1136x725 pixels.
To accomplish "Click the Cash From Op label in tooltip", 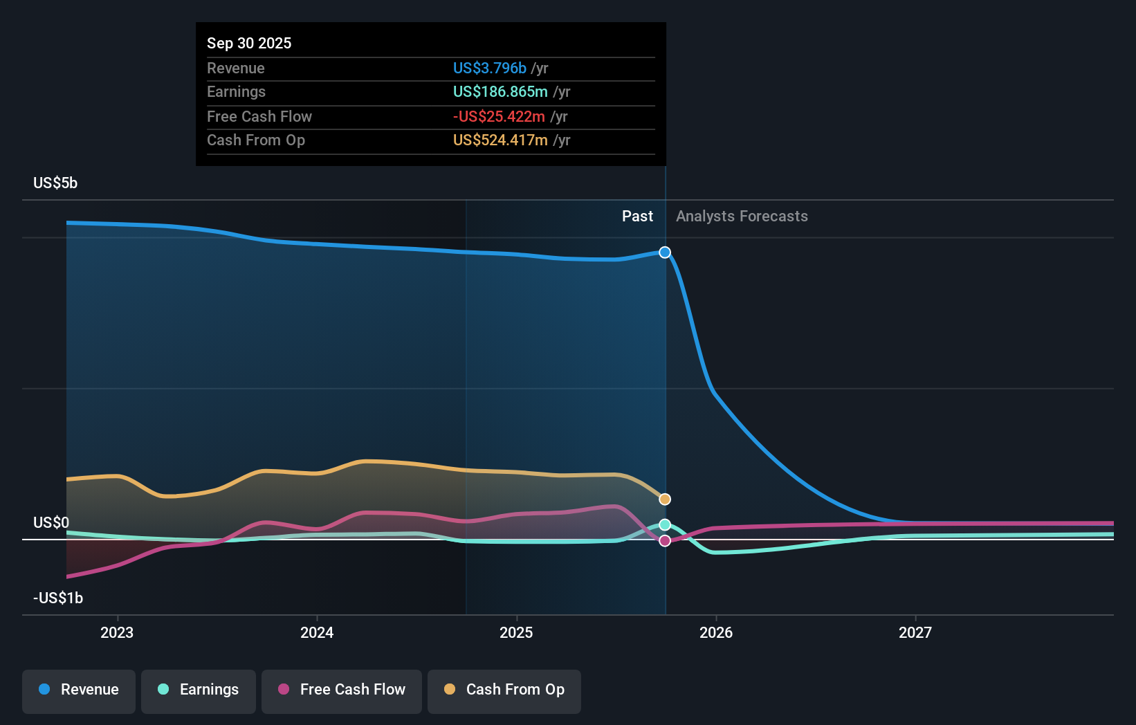I will [x=256, y=140].
